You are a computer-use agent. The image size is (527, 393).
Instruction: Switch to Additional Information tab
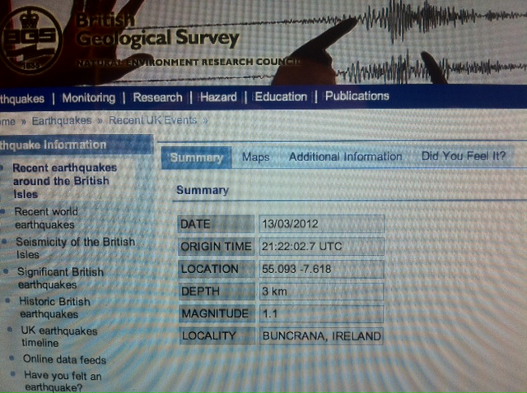click(346, 156)
